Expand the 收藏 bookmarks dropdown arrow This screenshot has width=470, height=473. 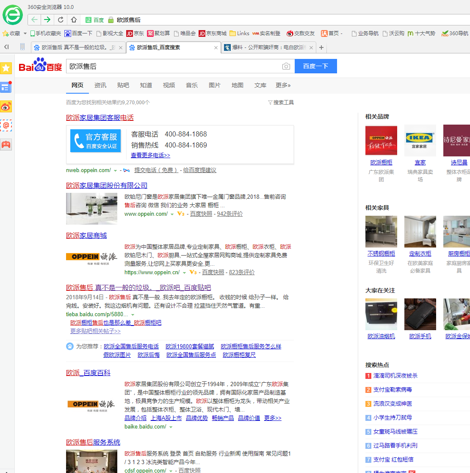tap(25, 33)
